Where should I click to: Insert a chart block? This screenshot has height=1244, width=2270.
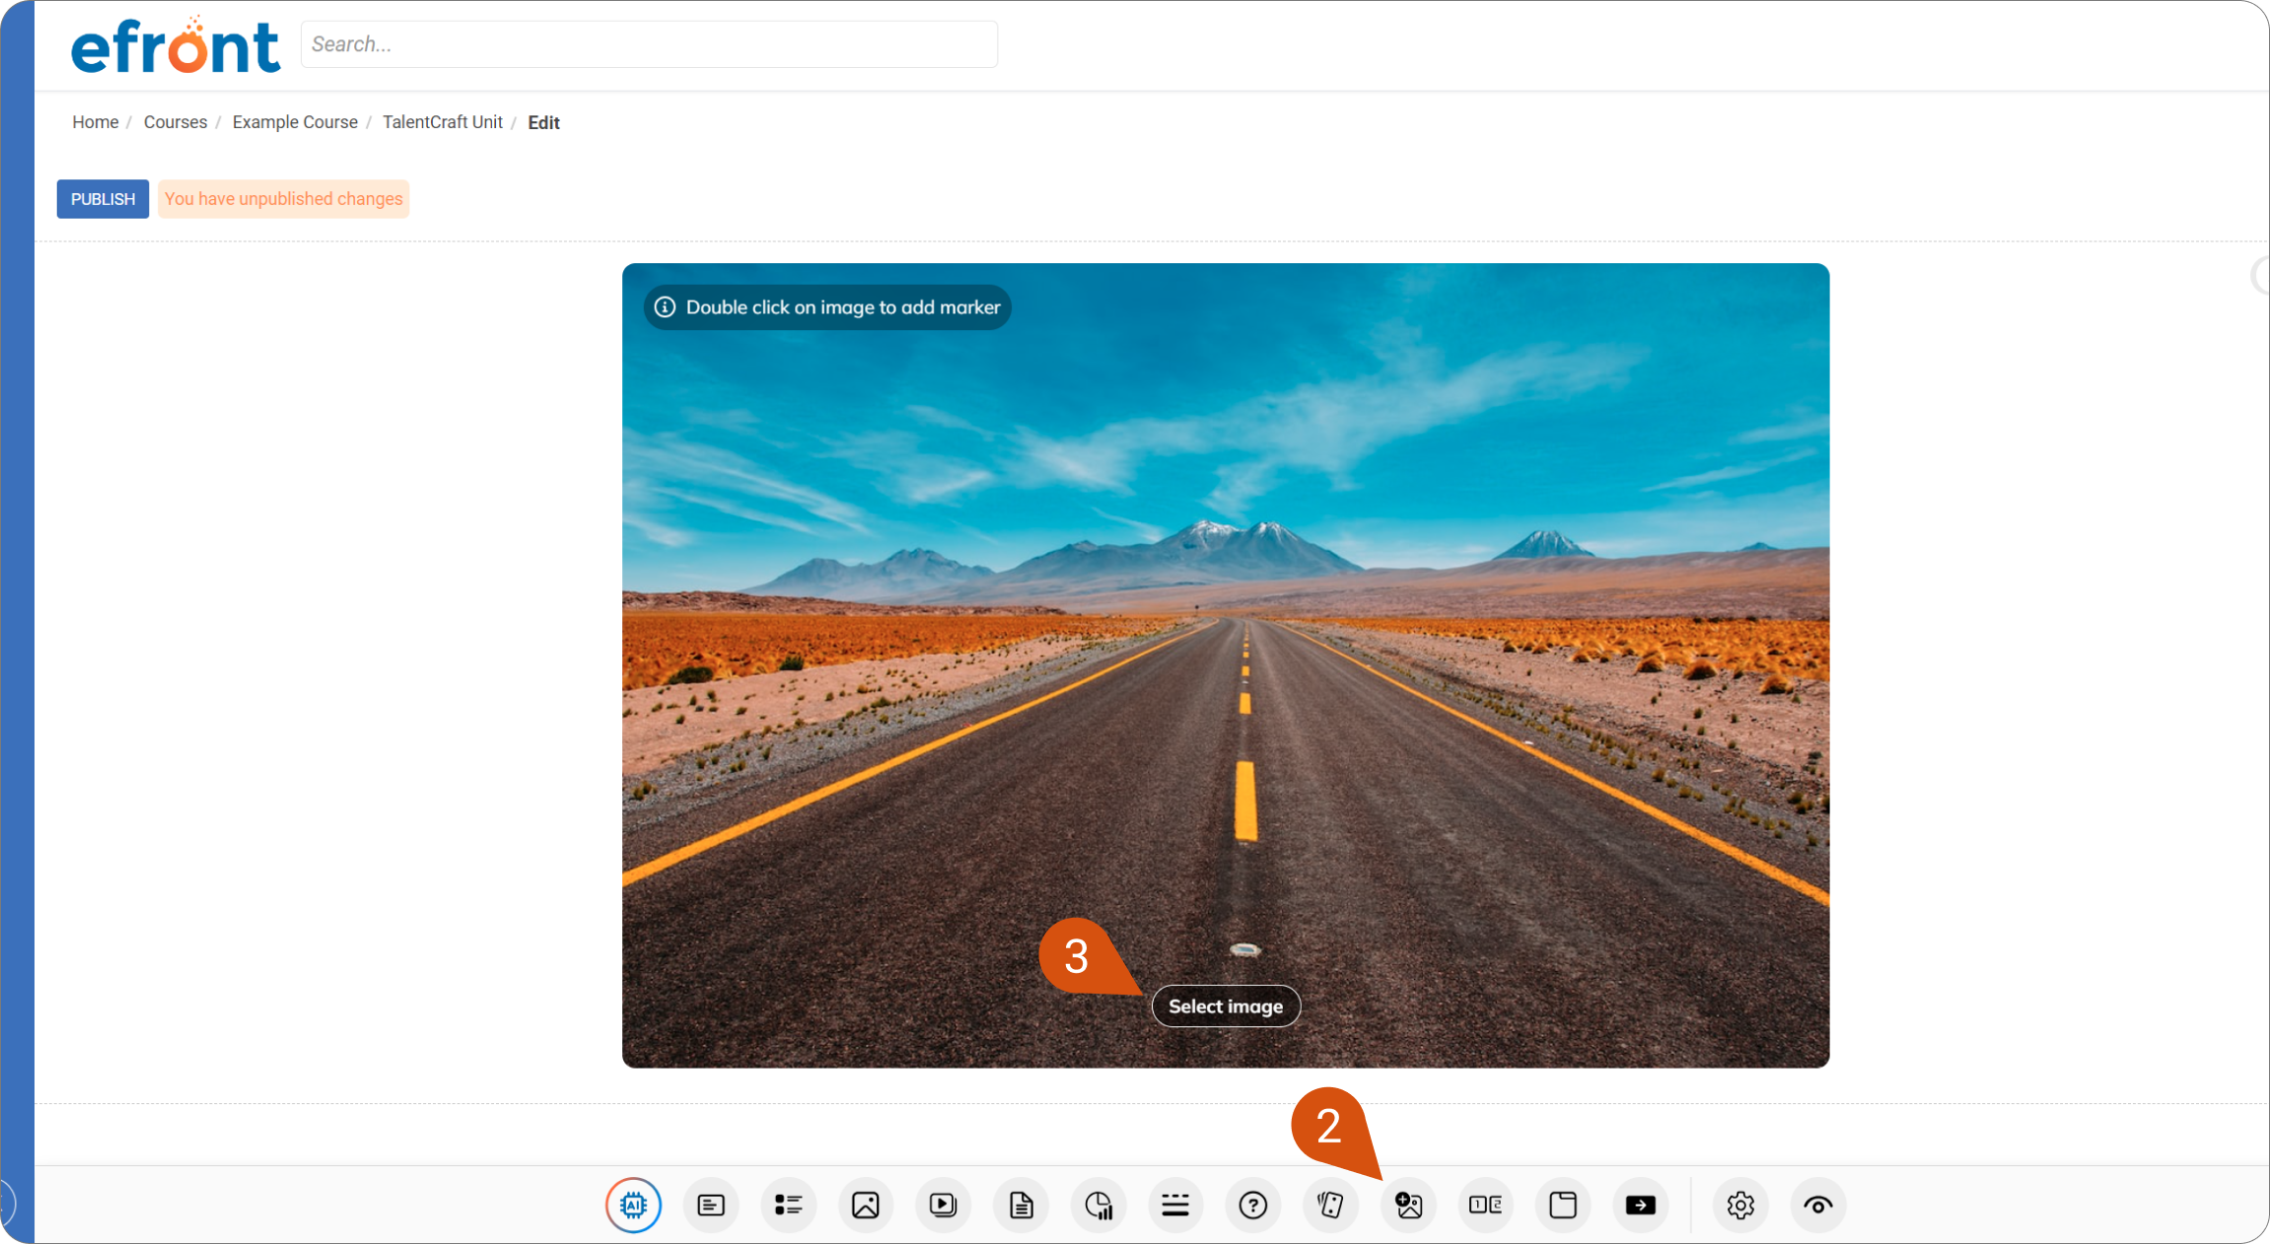click(x=1099, y=1205)
